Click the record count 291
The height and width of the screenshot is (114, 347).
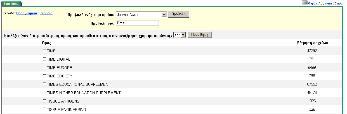(x=312, y=59)
